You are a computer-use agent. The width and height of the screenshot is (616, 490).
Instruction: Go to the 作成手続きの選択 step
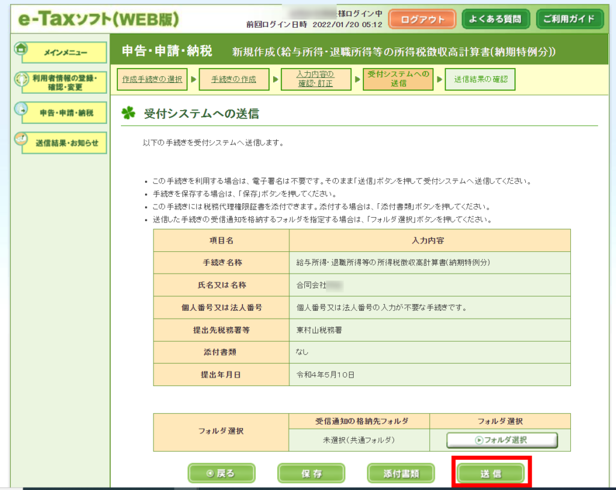coord(152,79)
